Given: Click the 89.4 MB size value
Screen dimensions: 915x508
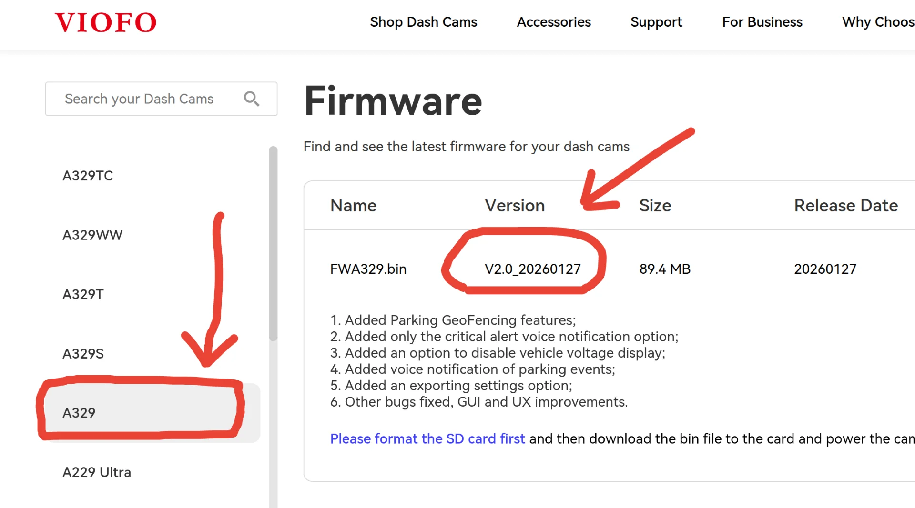Looking at the screenshot, I should tap(665, 269).
